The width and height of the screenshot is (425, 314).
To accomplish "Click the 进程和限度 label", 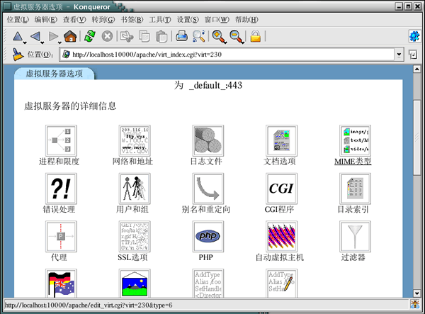I will click(x=59, y=162).
